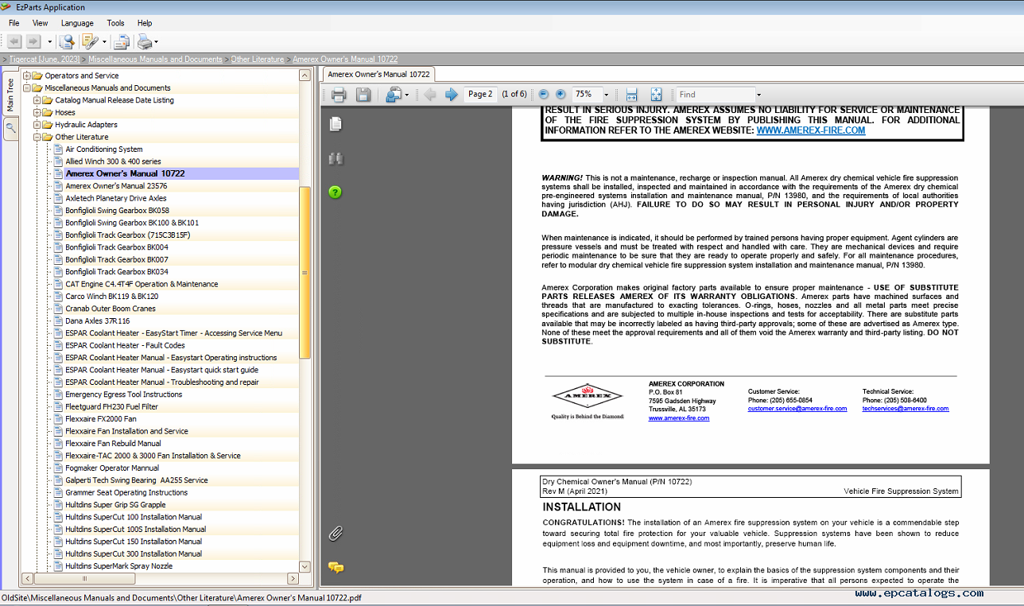Screen dimensions: 1024x606
Task: Save the PDF with floppy disk icon
Action: pyautogui.click(x=363, y=95)
